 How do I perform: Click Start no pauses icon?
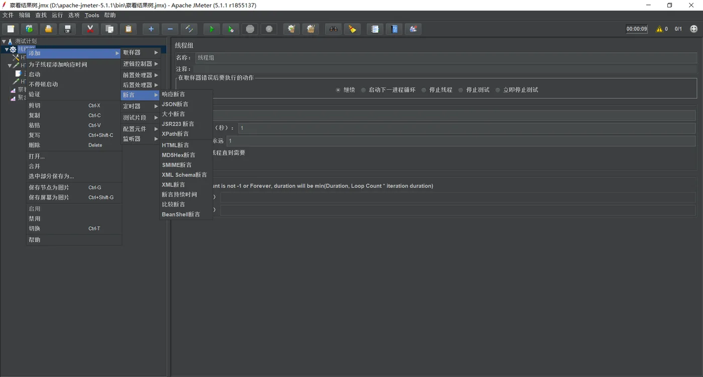[230, 29]
